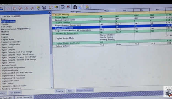Select Machine Control 299 ECM entry

coord(15,29)
